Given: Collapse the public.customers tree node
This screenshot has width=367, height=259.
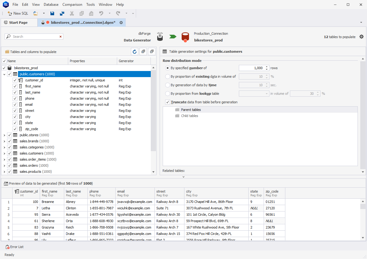Looking at the screenshot, I should click(4, 74).
